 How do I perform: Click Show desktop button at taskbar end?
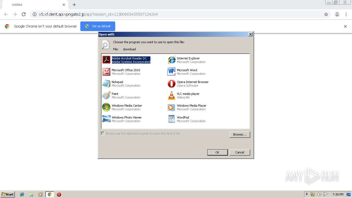point(349,194)
